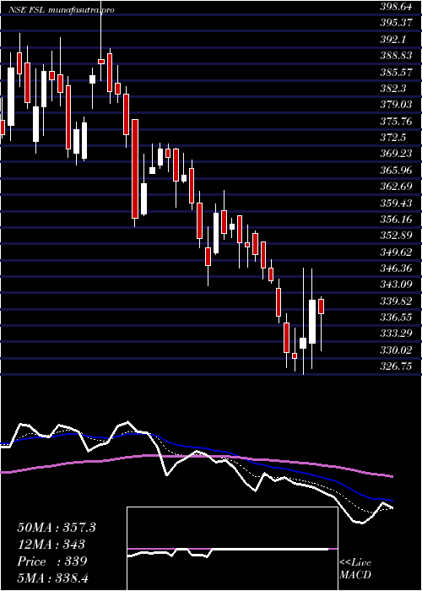Click the 330.02 price axis label
Screen dimensions: 422x591
[396, 351]
